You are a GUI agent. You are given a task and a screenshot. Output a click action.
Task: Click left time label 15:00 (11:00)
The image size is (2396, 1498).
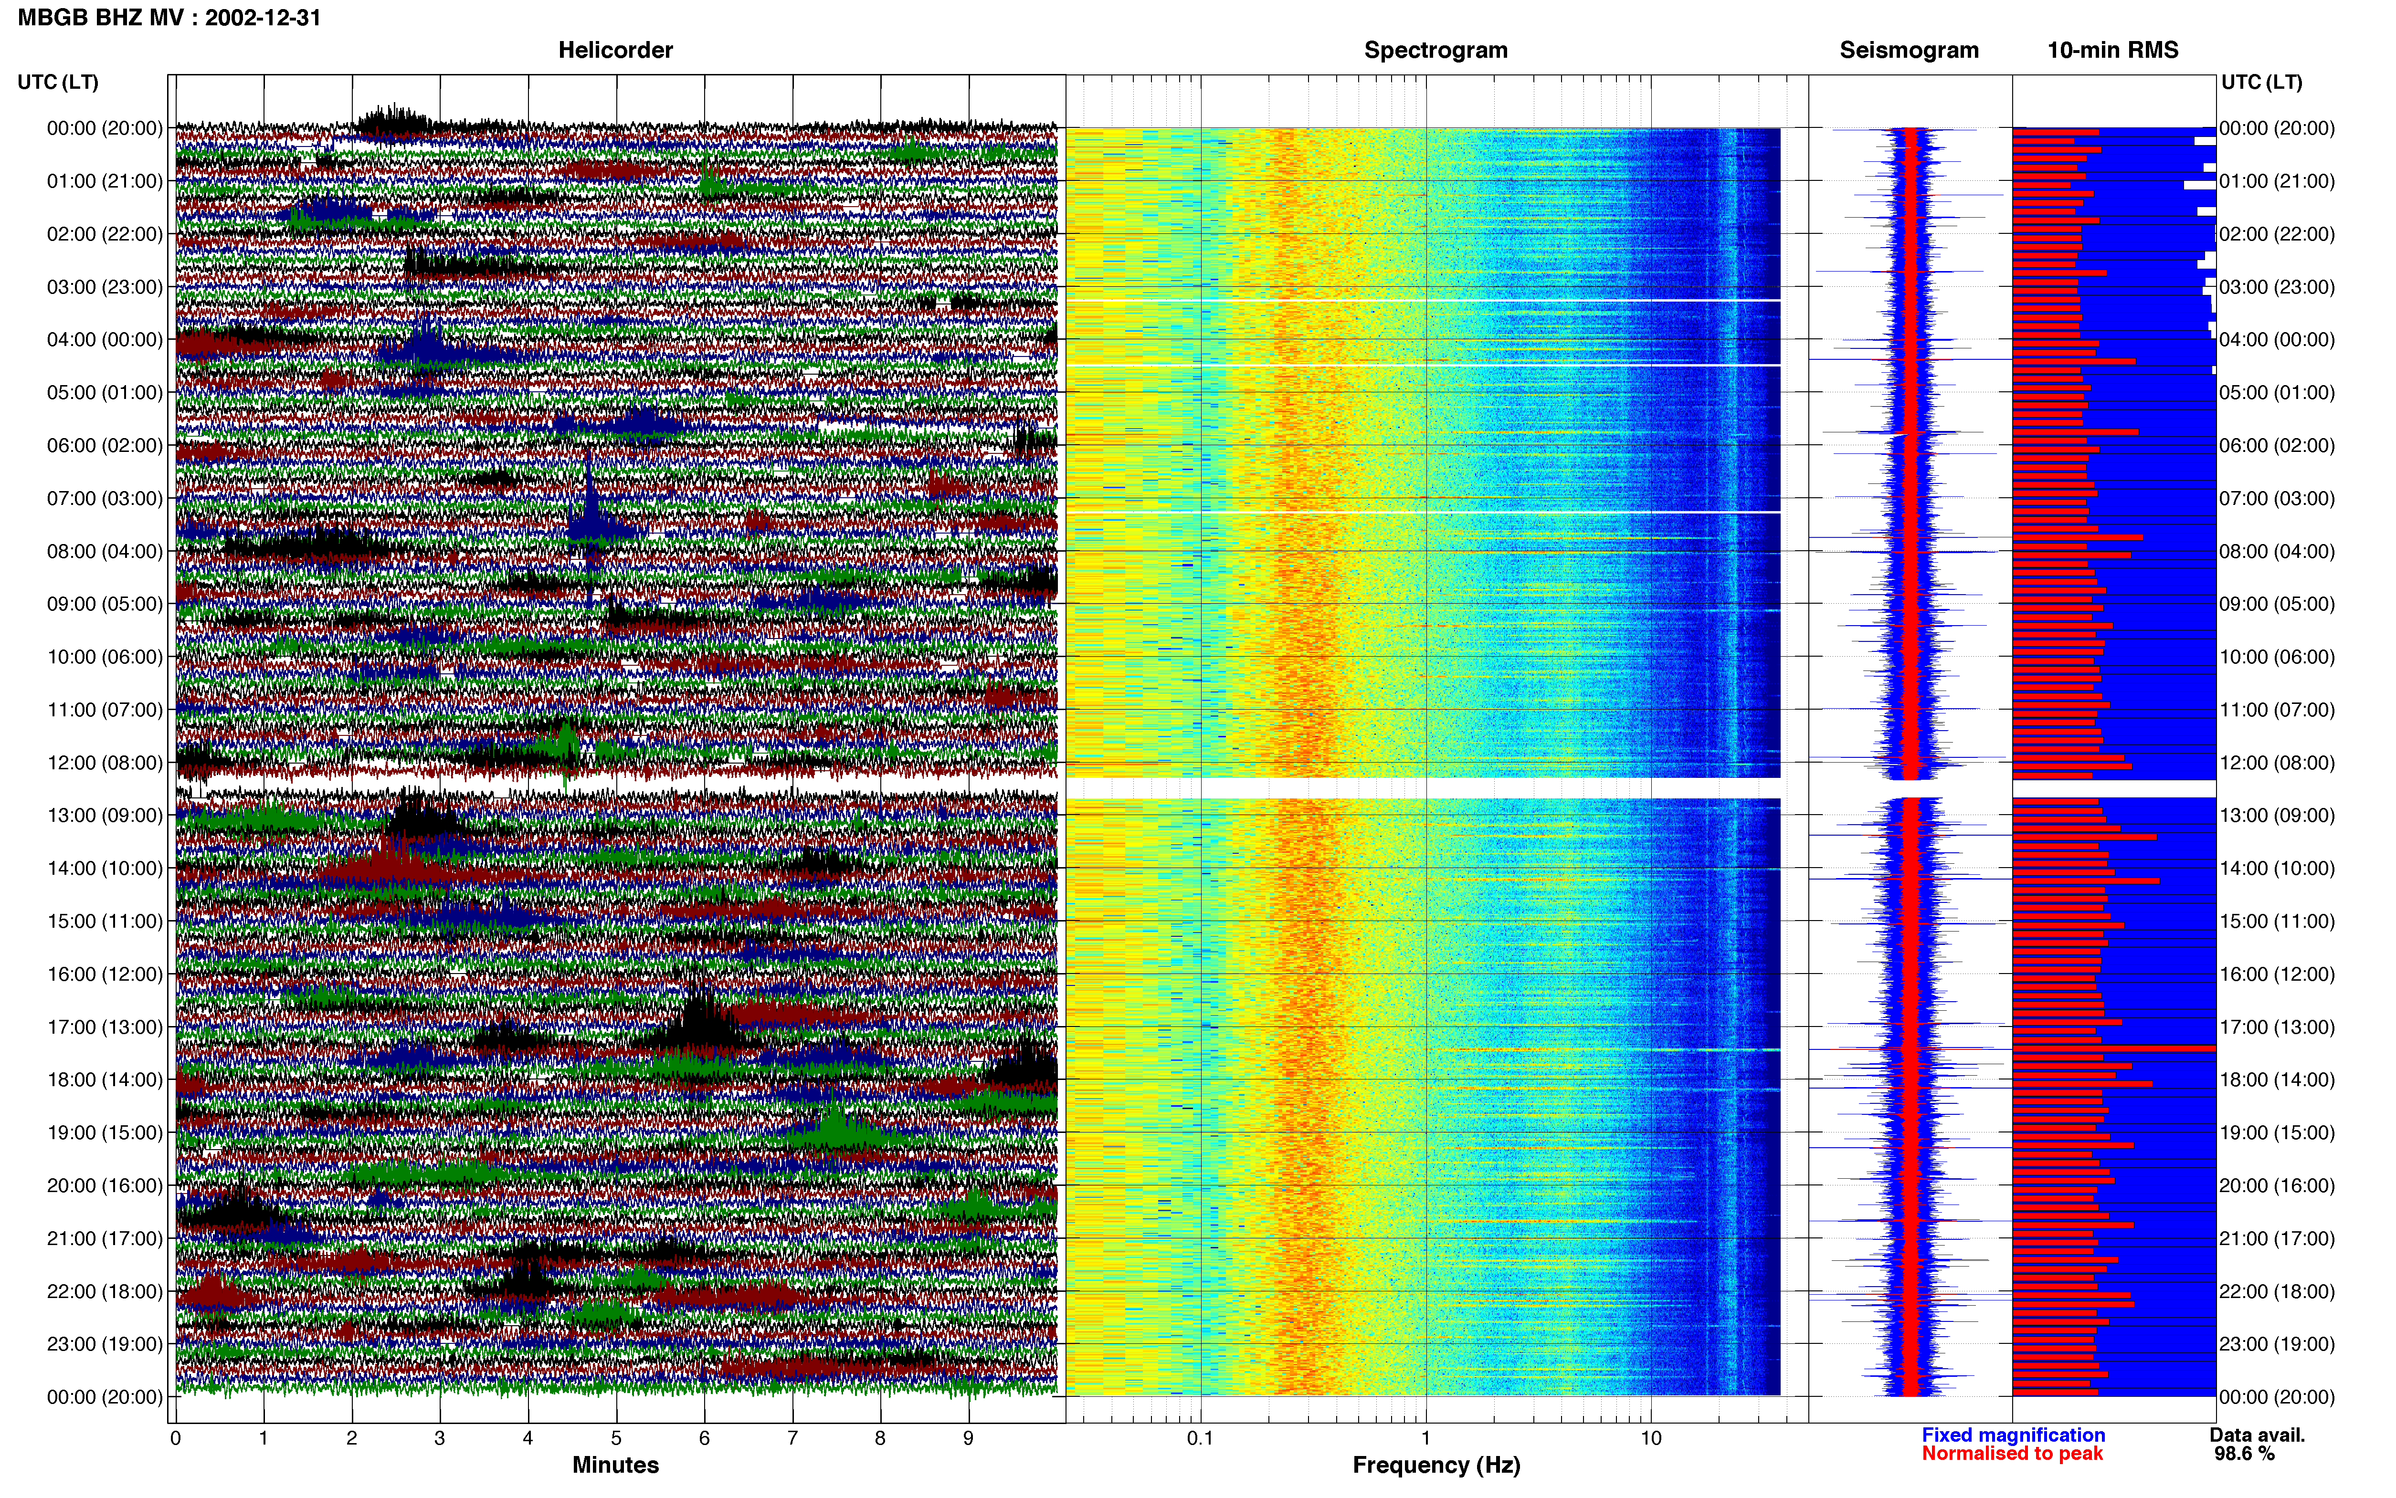[105, 922]
